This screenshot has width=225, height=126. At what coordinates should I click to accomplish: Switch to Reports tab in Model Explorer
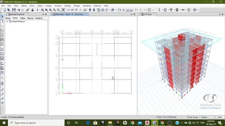click(30, 18)
